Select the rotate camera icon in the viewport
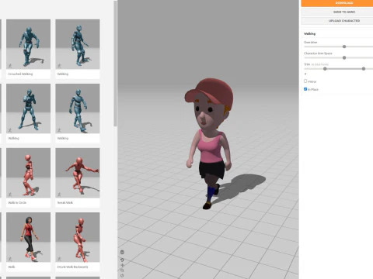The image size is (373, 279). [122, 260]
